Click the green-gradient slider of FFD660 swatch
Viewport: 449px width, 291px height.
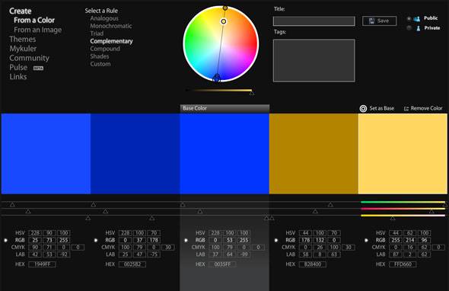tap(403, 202)
